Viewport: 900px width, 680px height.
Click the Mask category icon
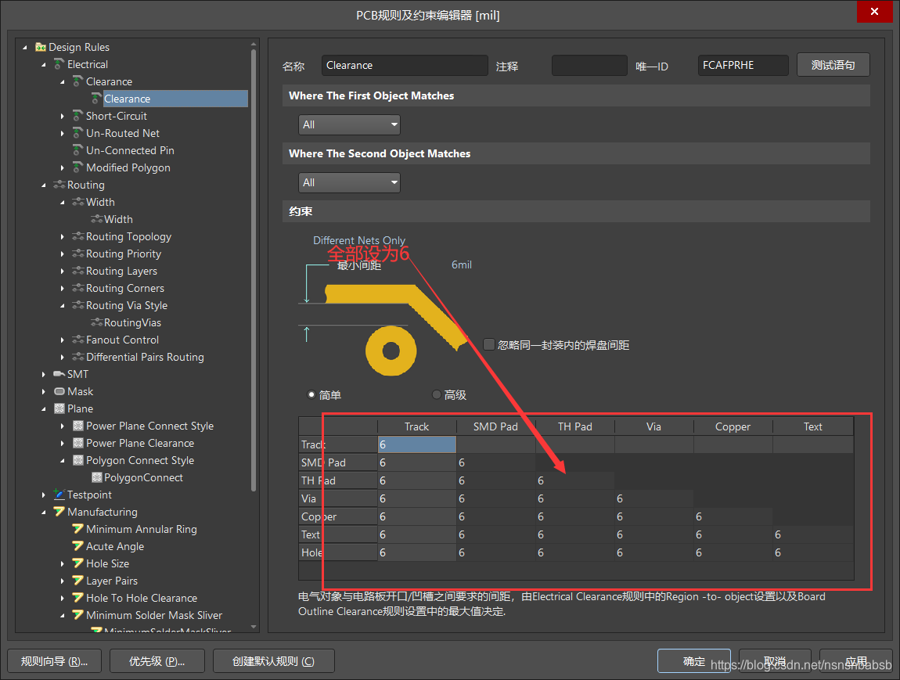(x=59, y=391)
